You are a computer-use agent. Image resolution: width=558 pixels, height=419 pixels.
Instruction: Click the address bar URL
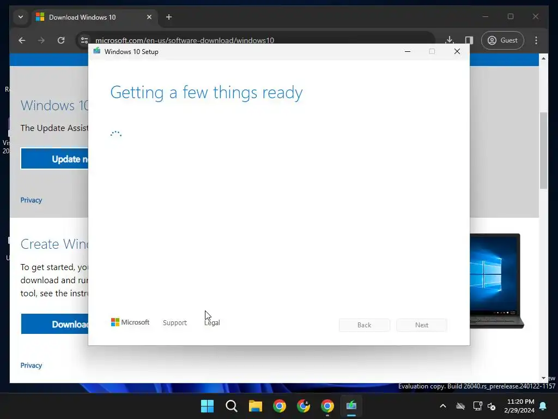tap(185, 40)
